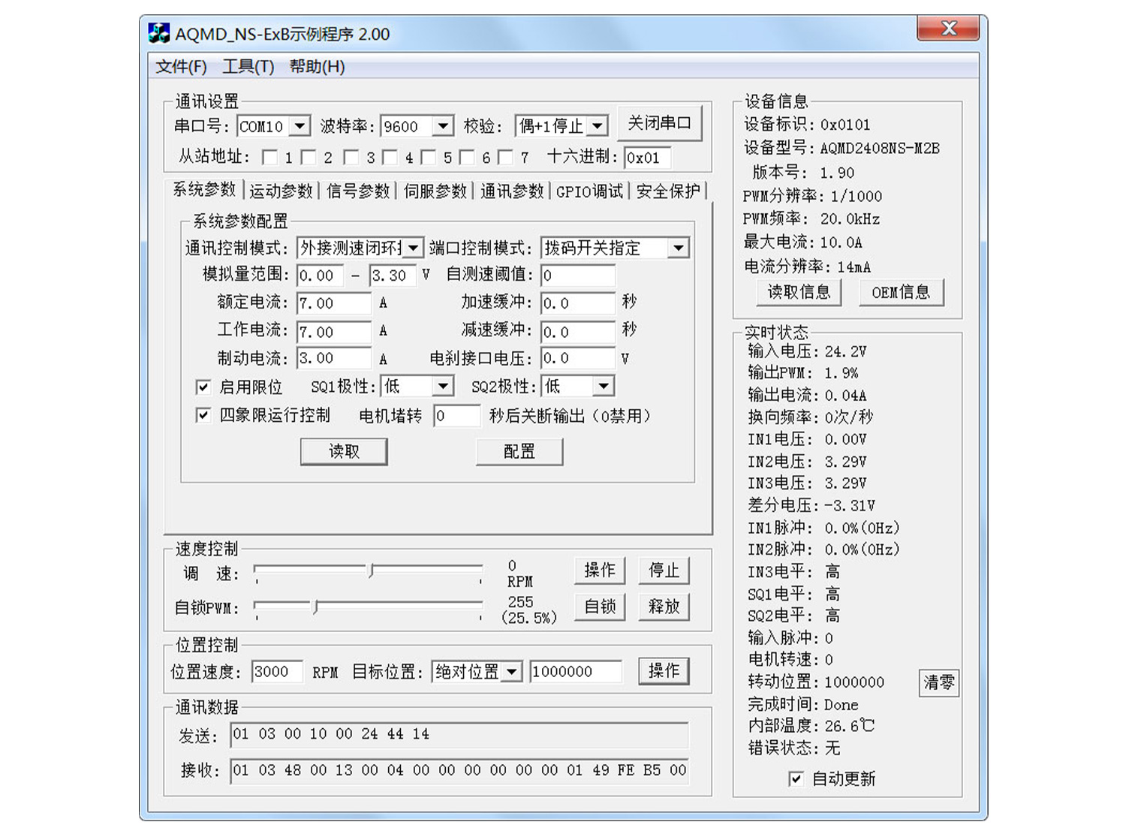Click inside the 位置速度 RPM input field

pyautogui.click(x=276, y=672)
